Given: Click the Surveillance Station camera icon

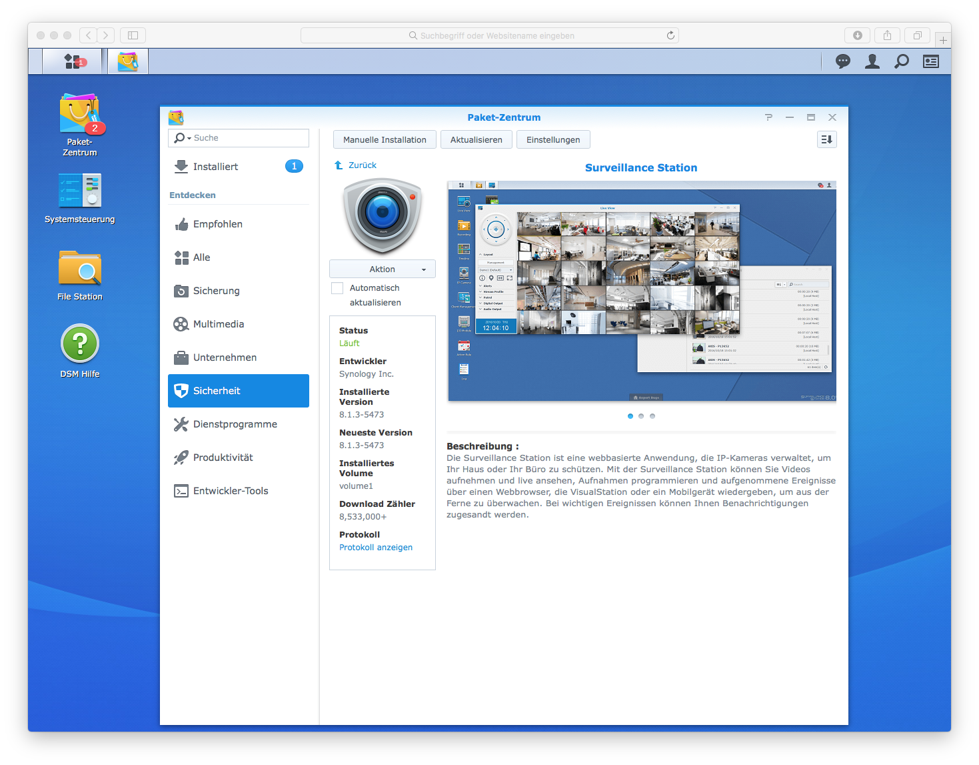Looking at the screenshot, I should [x=383, y=215].
